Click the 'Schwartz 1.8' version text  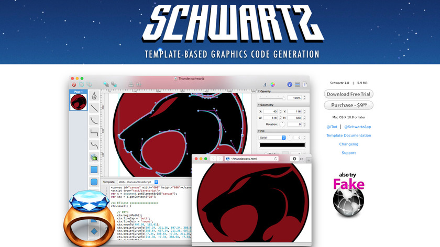[x=339, y=83]
